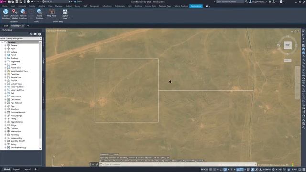The image size is (306, 172).
Task: Click the keyword search box in title bar
Action: click(x=230, y=2)
